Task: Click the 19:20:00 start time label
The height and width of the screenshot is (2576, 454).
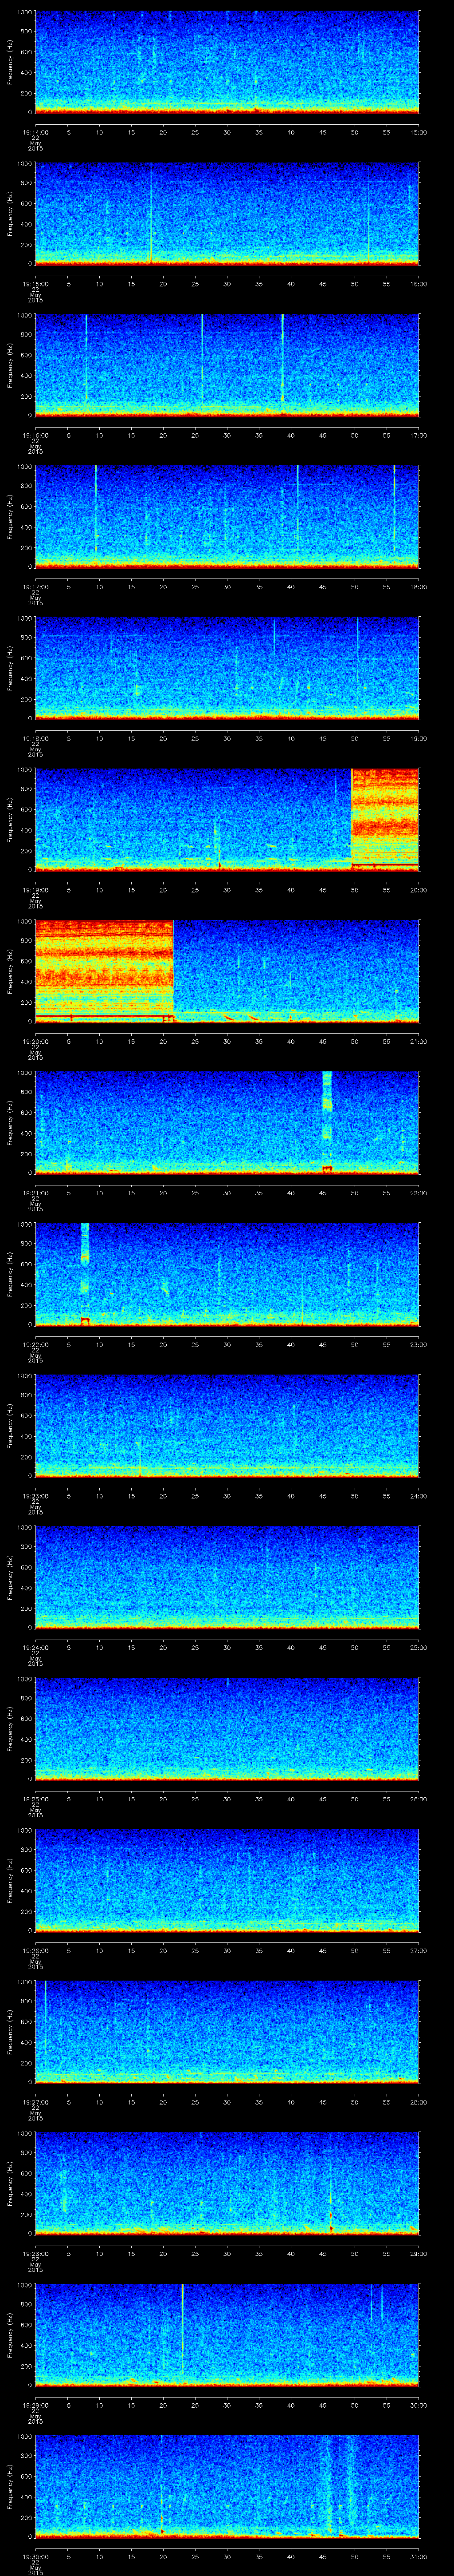Action: pyautogui.click(x=35, y=1041)
